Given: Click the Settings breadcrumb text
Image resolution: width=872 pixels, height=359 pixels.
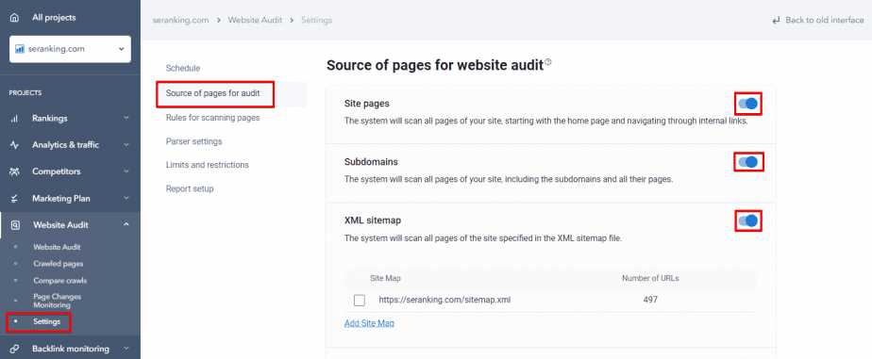Looking at the screenshot, I should 316,21.
